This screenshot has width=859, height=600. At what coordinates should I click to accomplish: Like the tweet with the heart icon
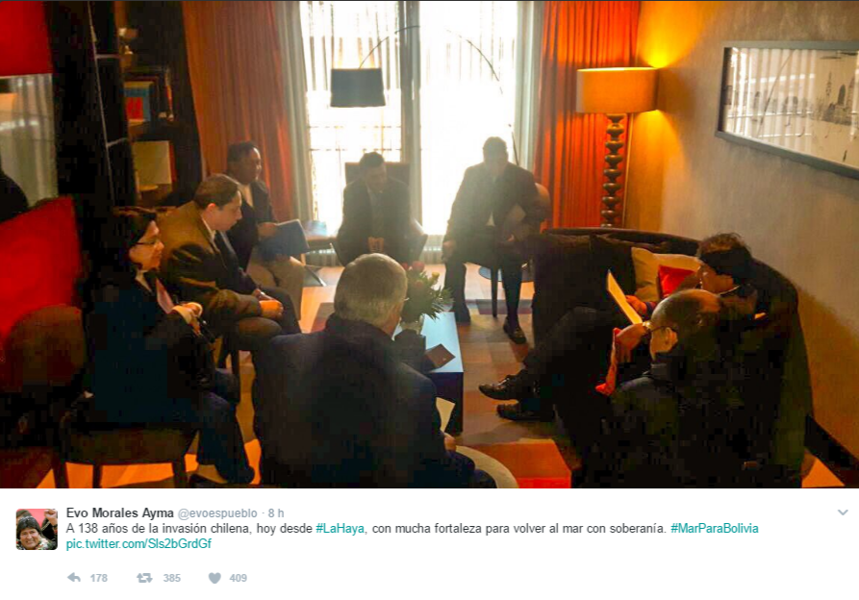pos(215,578)
